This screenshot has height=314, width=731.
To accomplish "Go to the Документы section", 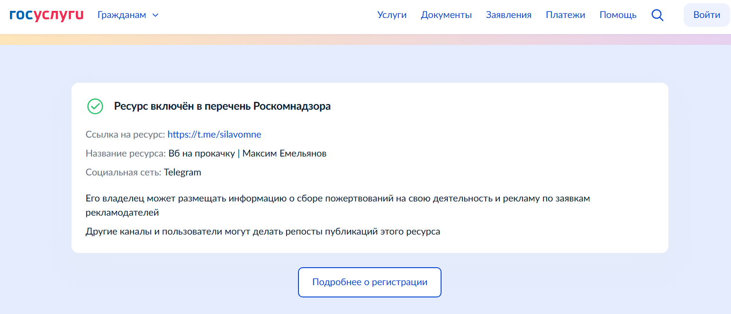I will [x=446, y=15].
